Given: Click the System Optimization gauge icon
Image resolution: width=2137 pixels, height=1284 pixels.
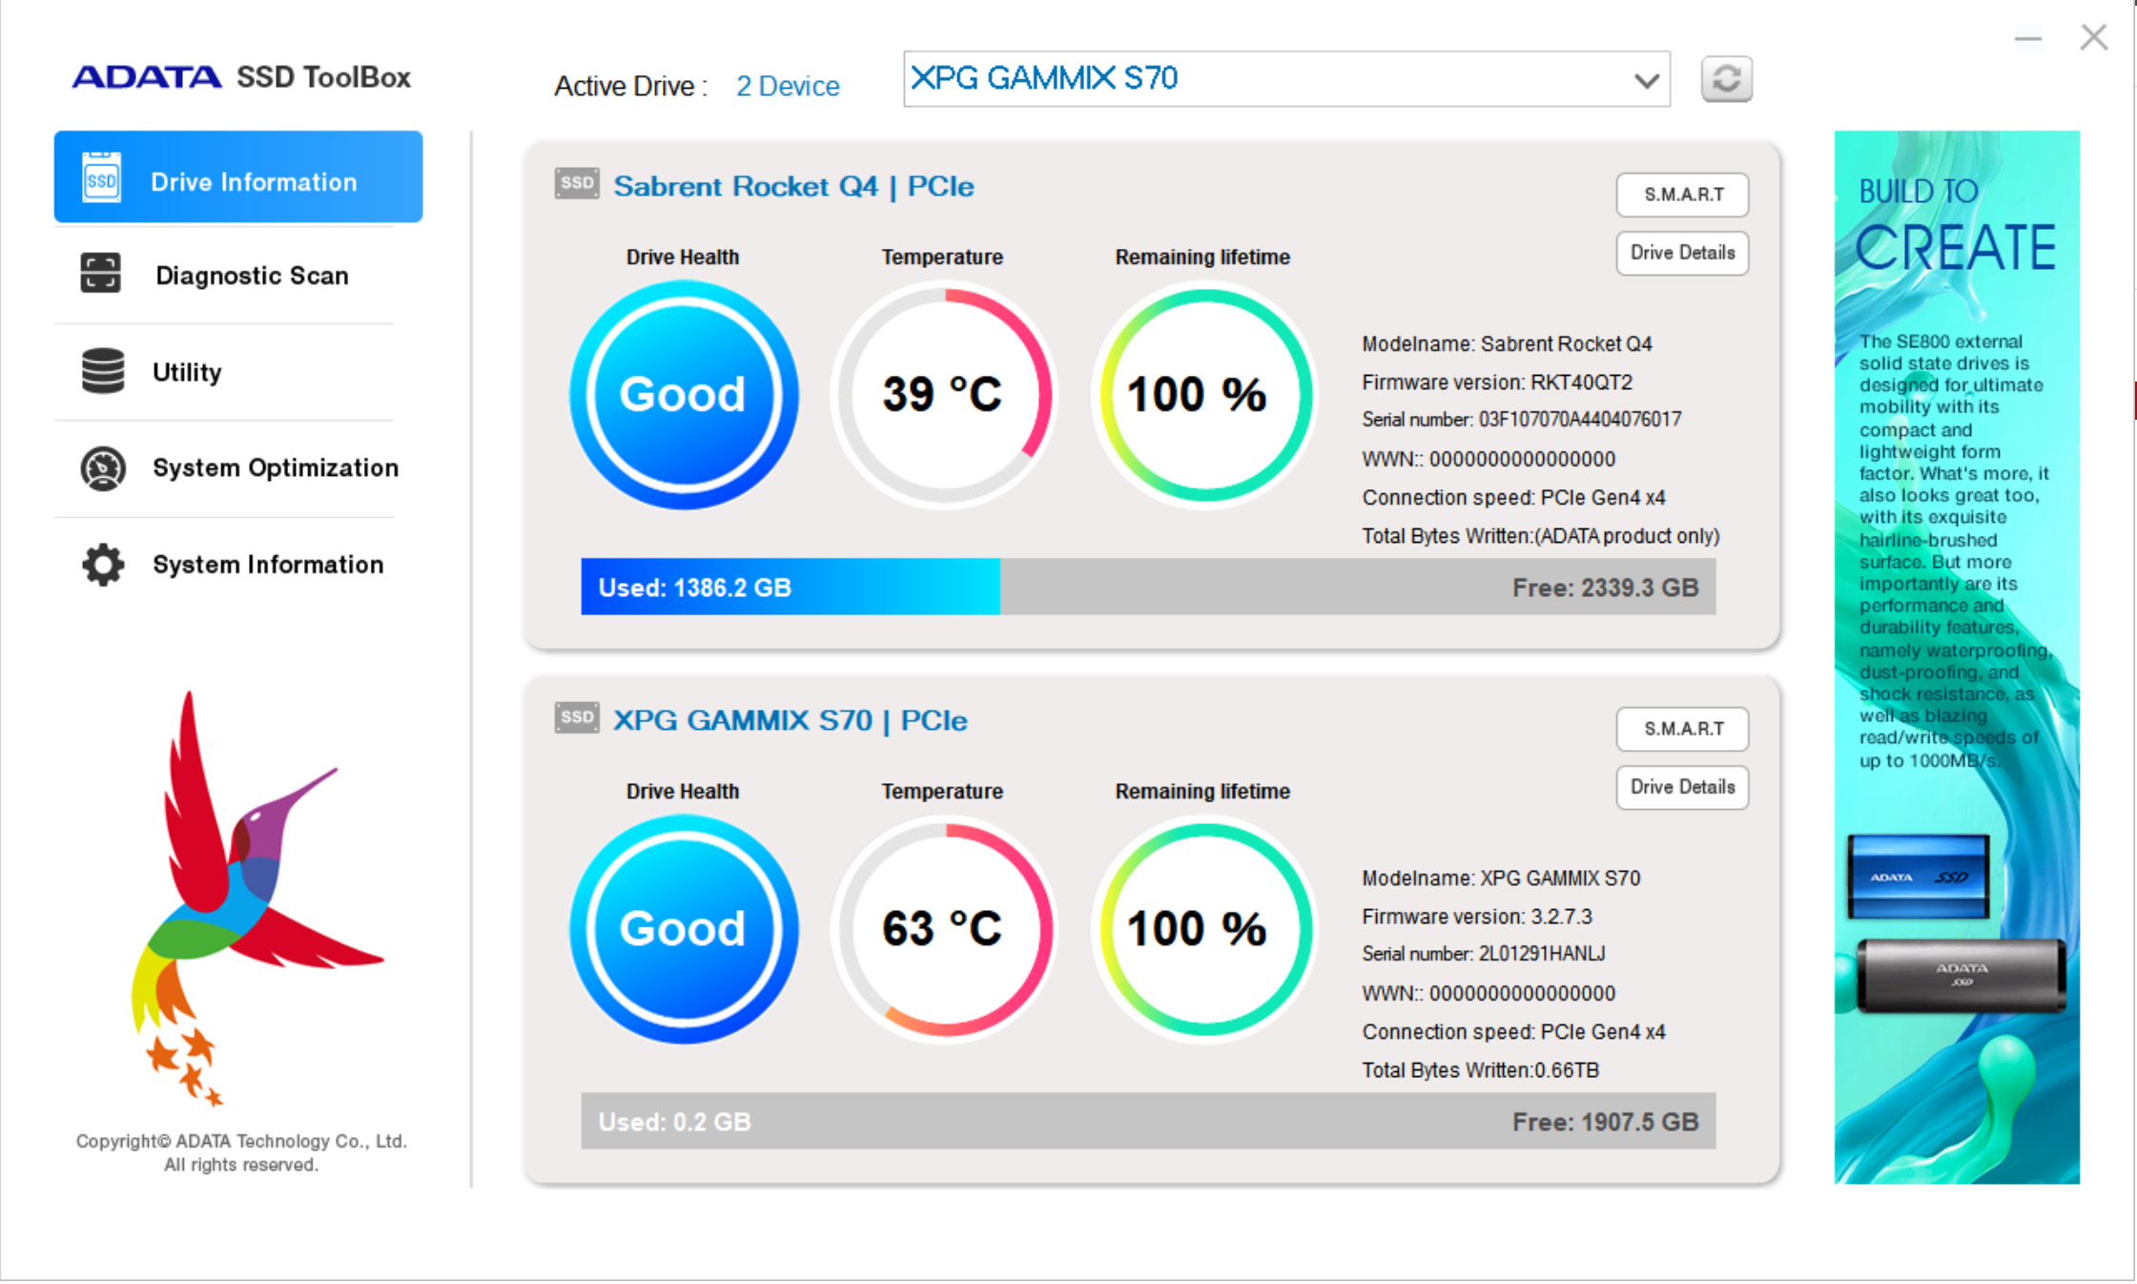Looking at the screenshot, I should (103, 468).
